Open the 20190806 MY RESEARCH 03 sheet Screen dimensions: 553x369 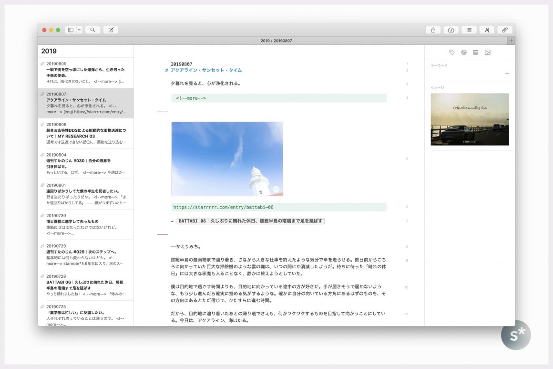(86, 133)
